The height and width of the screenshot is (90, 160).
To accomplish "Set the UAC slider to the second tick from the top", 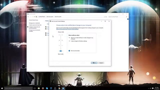I will coord(61,40).
